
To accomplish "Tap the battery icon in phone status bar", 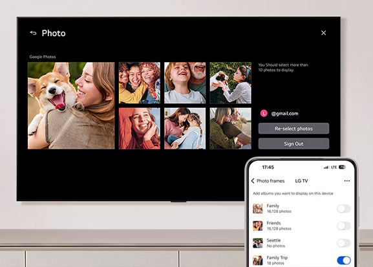I will pyautogui.click(x=342, y=167).
